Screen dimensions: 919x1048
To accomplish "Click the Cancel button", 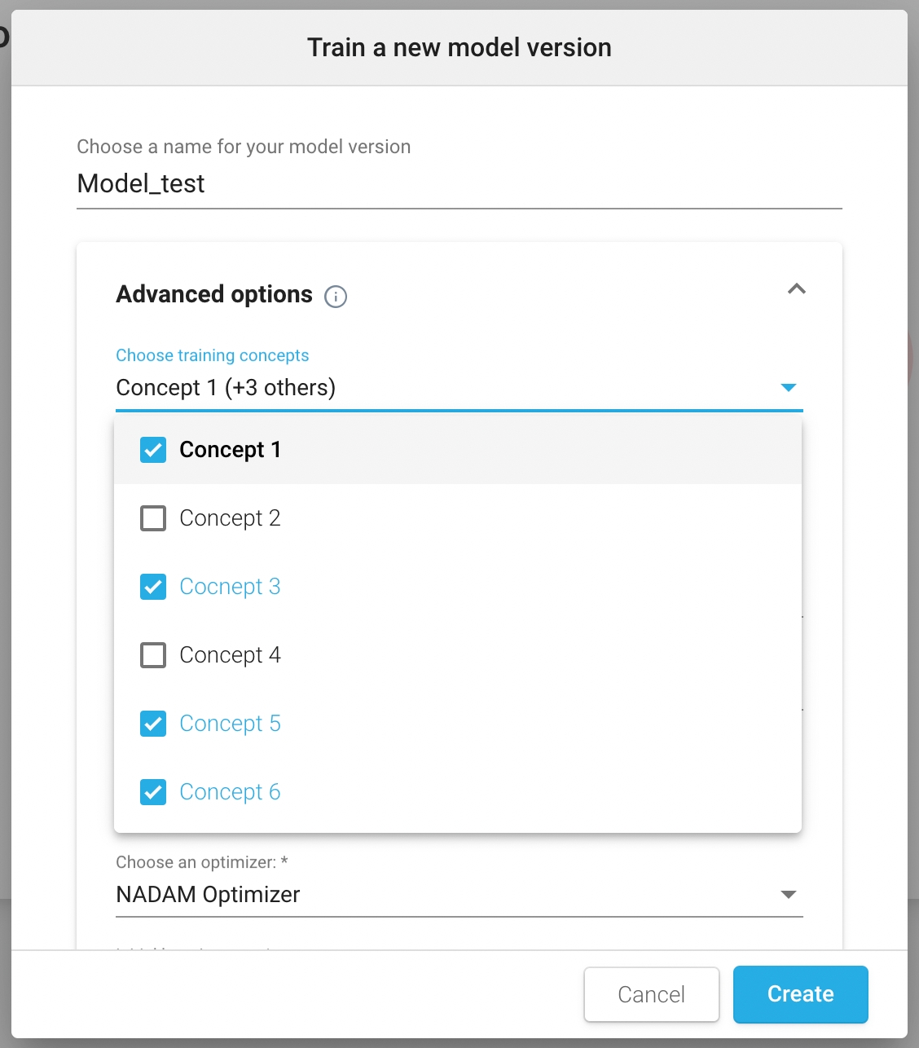I will [x=651, y=994].
